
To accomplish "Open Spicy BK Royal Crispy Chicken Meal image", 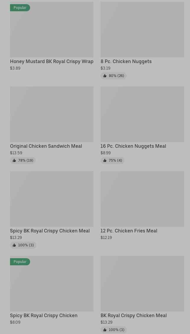I will point(52,199).
